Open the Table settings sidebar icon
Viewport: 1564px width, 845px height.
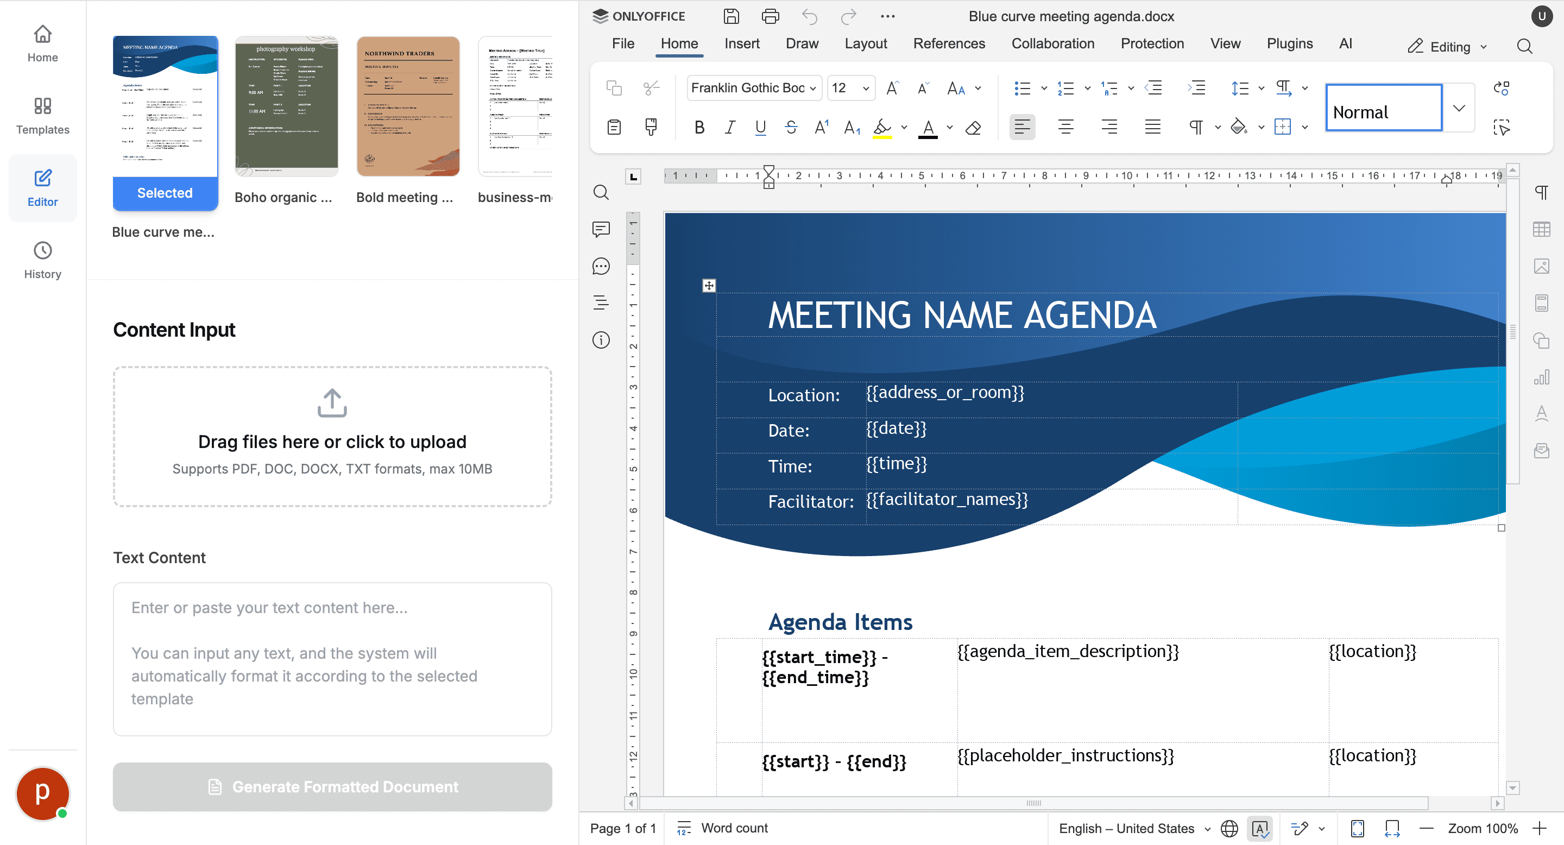click(x=1542, y=230)
